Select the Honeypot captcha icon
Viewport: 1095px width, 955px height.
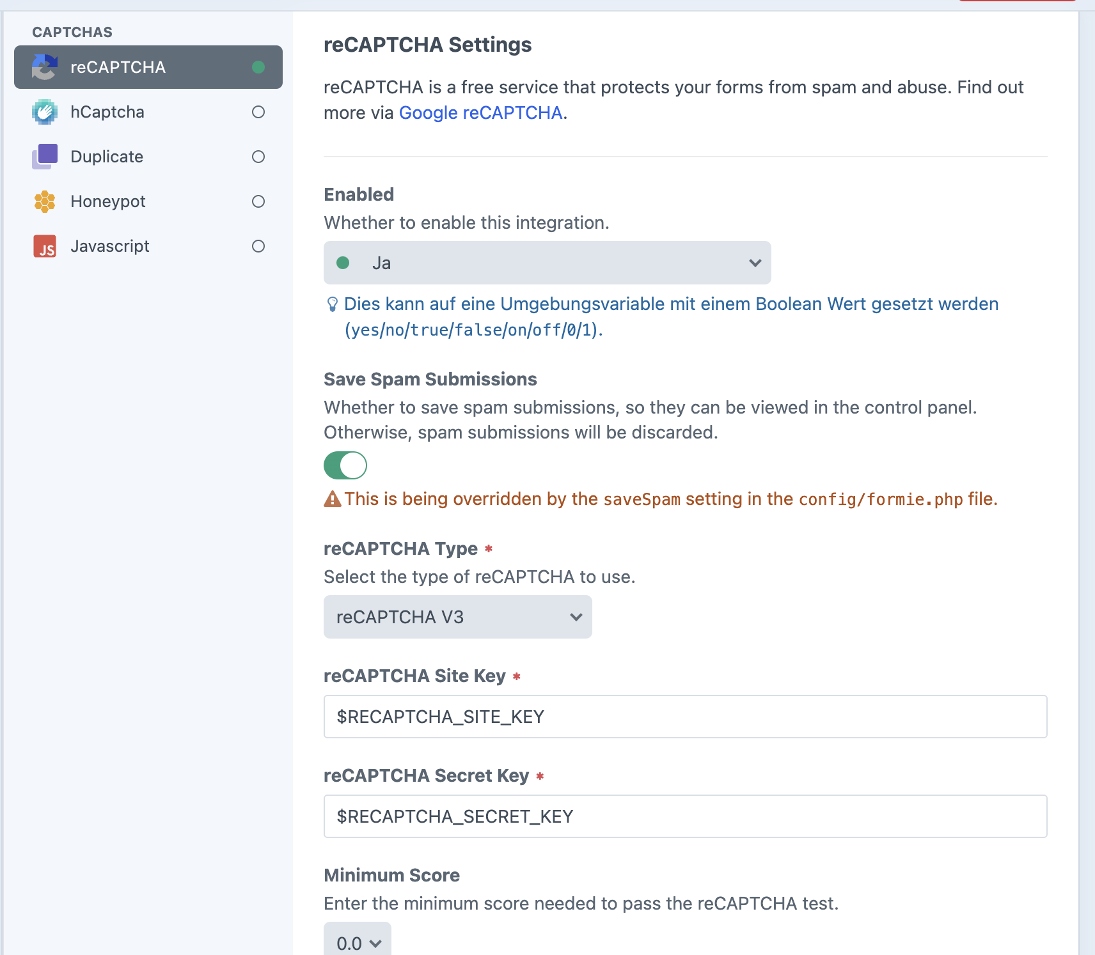point(43,201)
